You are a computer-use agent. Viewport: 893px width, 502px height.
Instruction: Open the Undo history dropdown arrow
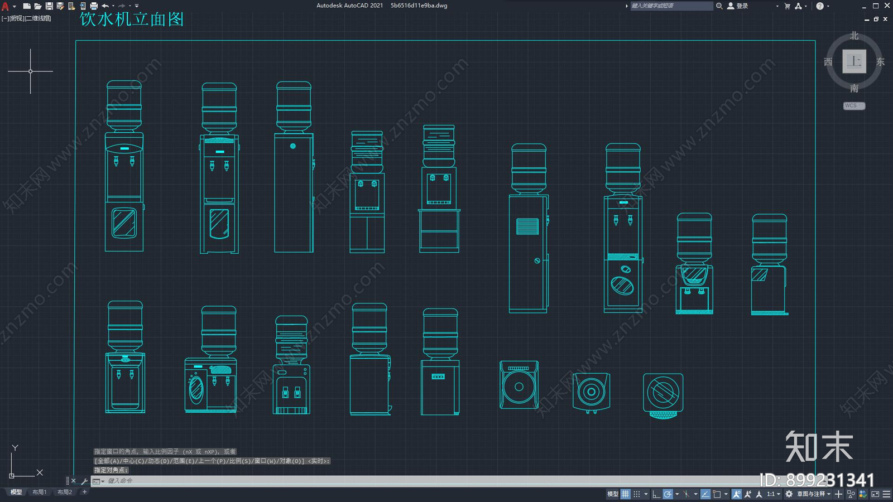click(x=113, y=6)
